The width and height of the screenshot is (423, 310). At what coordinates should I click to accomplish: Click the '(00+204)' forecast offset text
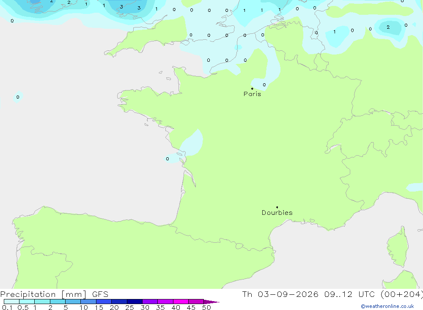(401, 294)
